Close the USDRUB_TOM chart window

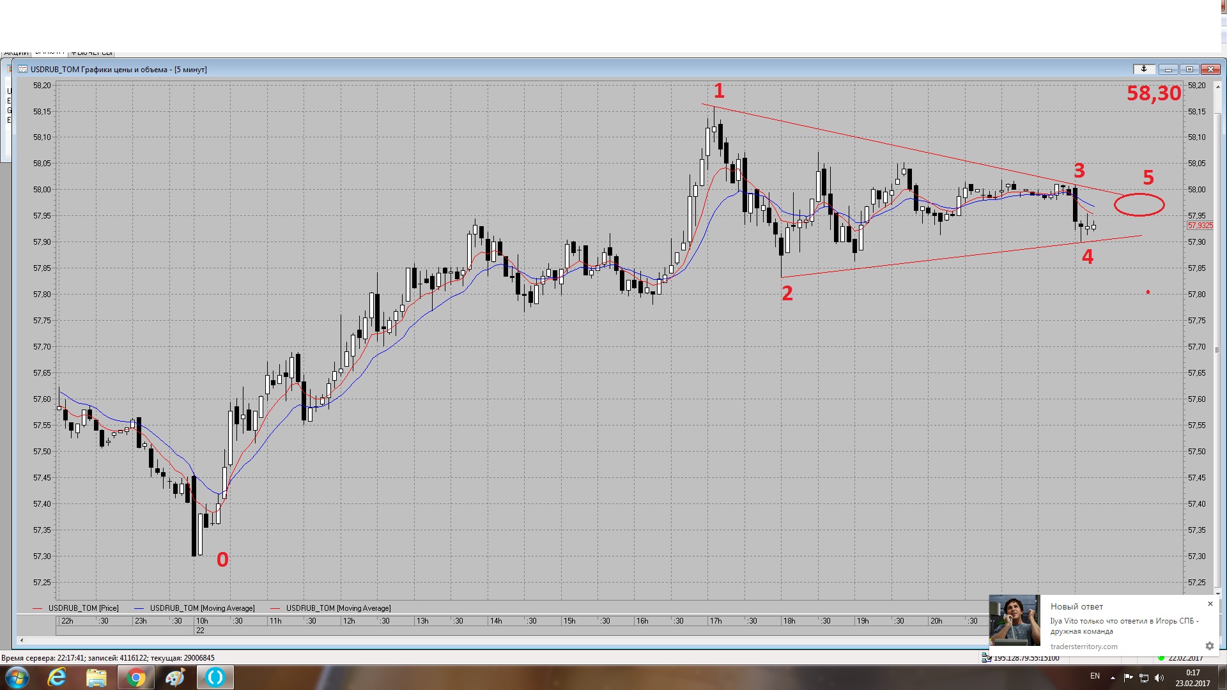pyautogui.click(x=1210, y=69)
